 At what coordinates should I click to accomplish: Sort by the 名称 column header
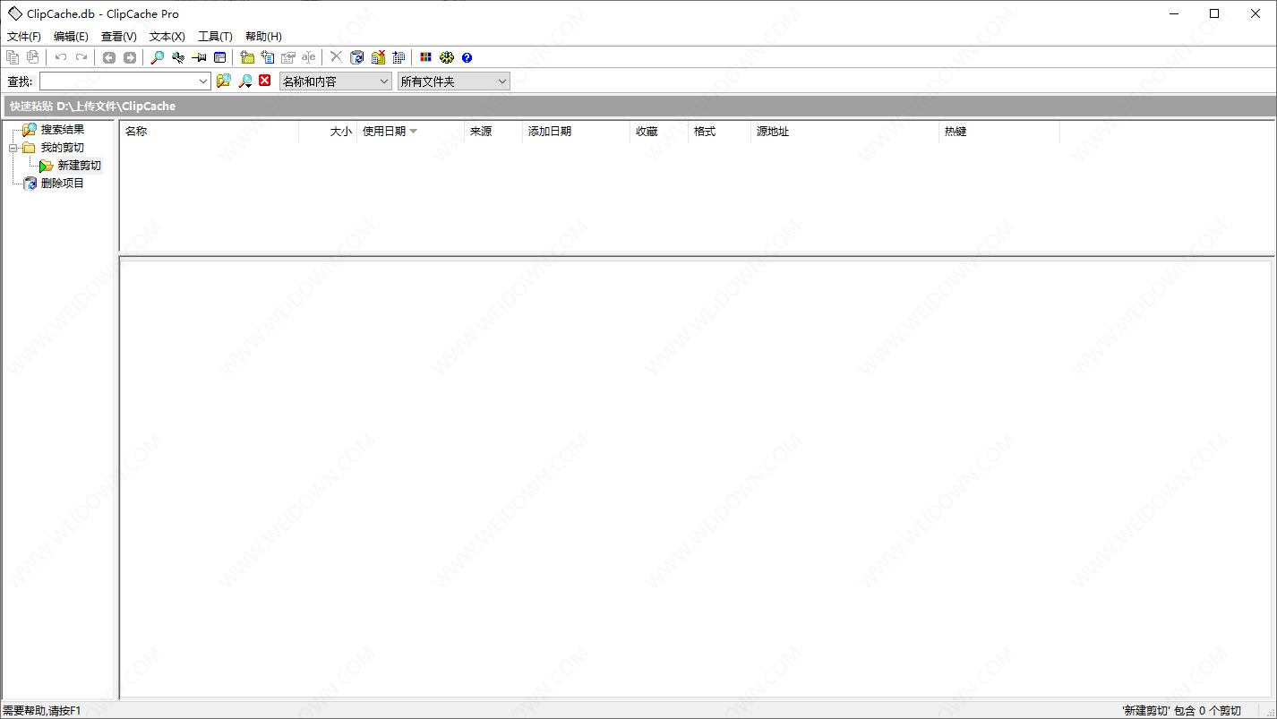click(x=210, y=132)
